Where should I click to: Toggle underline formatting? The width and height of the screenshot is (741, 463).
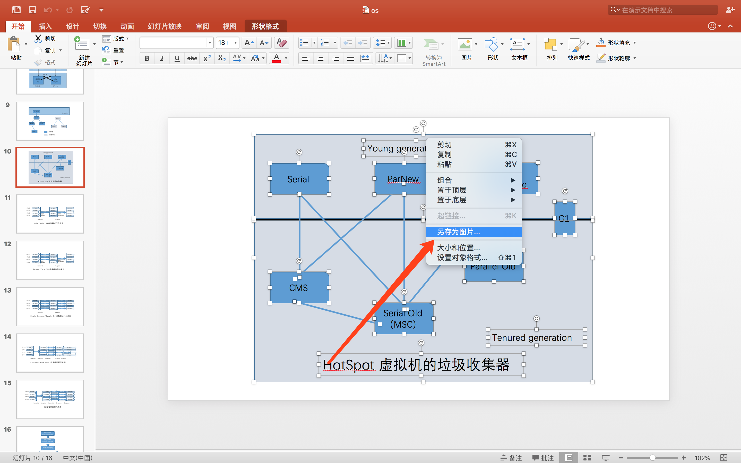tap(177, 58)
